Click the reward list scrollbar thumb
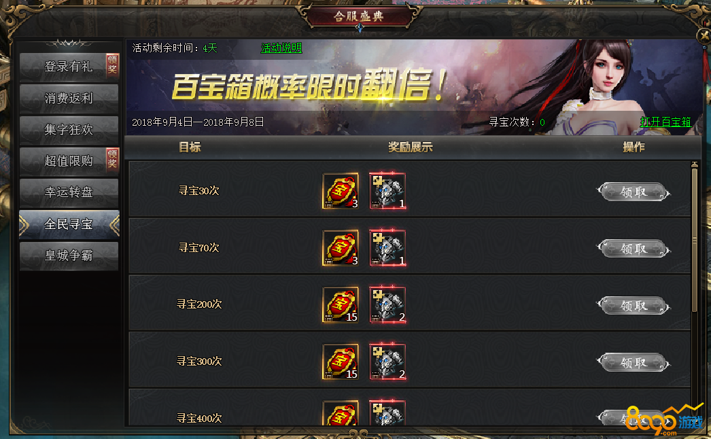The image size is (711, 439). (694, 241)
